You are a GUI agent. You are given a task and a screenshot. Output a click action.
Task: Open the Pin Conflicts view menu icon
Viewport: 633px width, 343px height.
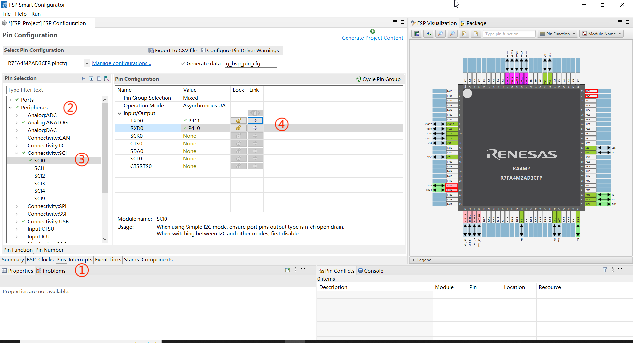(x=613, y=270)
